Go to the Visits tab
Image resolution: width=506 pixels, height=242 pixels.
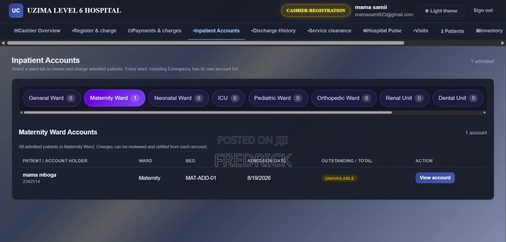(x=421, y=31)
